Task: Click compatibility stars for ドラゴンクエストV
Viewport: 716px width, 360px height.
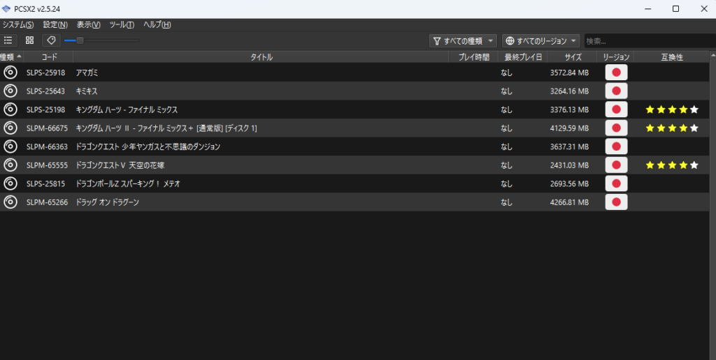Action: [672, 165]
